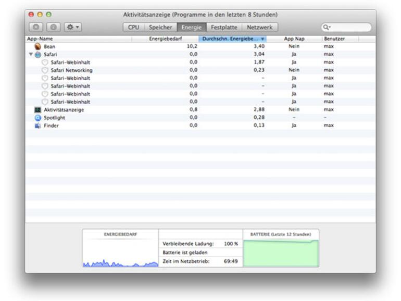
Task: Switch to the CPU tab
Action: point(134,28)
